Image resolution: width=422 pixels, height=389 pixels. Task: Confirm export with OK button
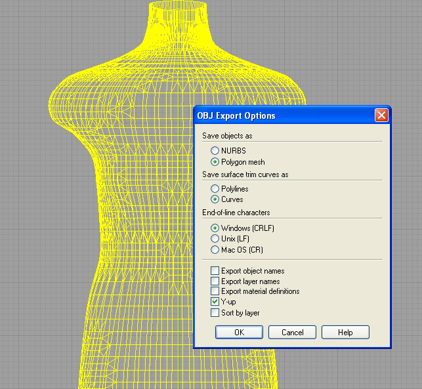(239, 332)
